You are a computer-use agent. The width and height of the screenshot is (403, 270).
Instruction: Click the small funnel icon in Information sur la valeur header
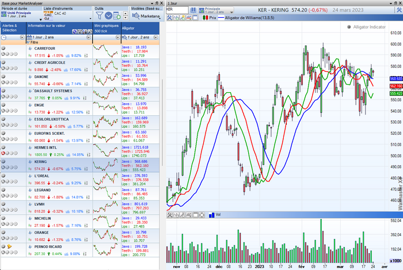coord(79,32)
